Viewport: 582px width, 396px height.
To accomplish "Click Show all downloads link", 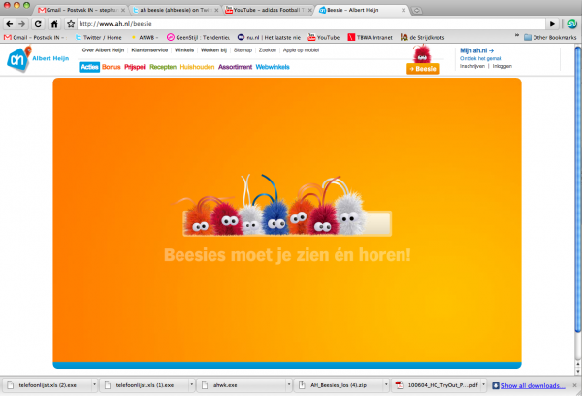I will click(x=533, y=385).
